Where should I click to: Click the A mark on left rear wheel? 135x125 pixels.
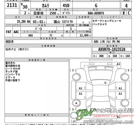(76, 103)
